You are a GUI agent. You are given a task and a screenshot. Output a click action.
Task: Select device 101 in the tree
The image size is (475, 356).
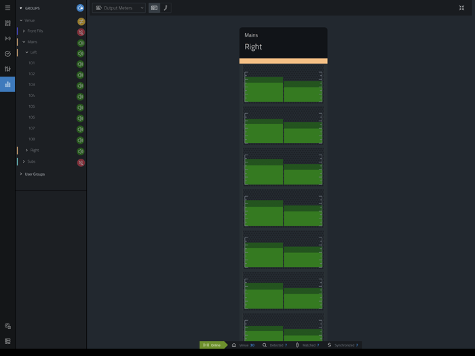coord(31,63)
